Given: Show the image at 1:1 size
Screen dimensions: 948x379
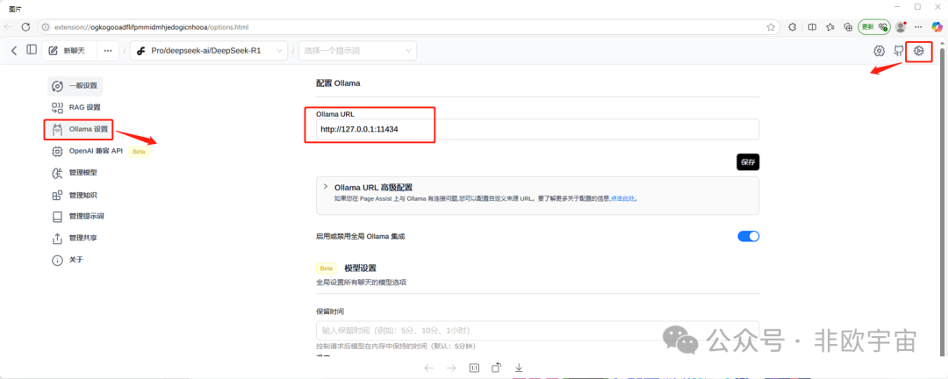Looking at the screenshot, I should pos(474,368).
